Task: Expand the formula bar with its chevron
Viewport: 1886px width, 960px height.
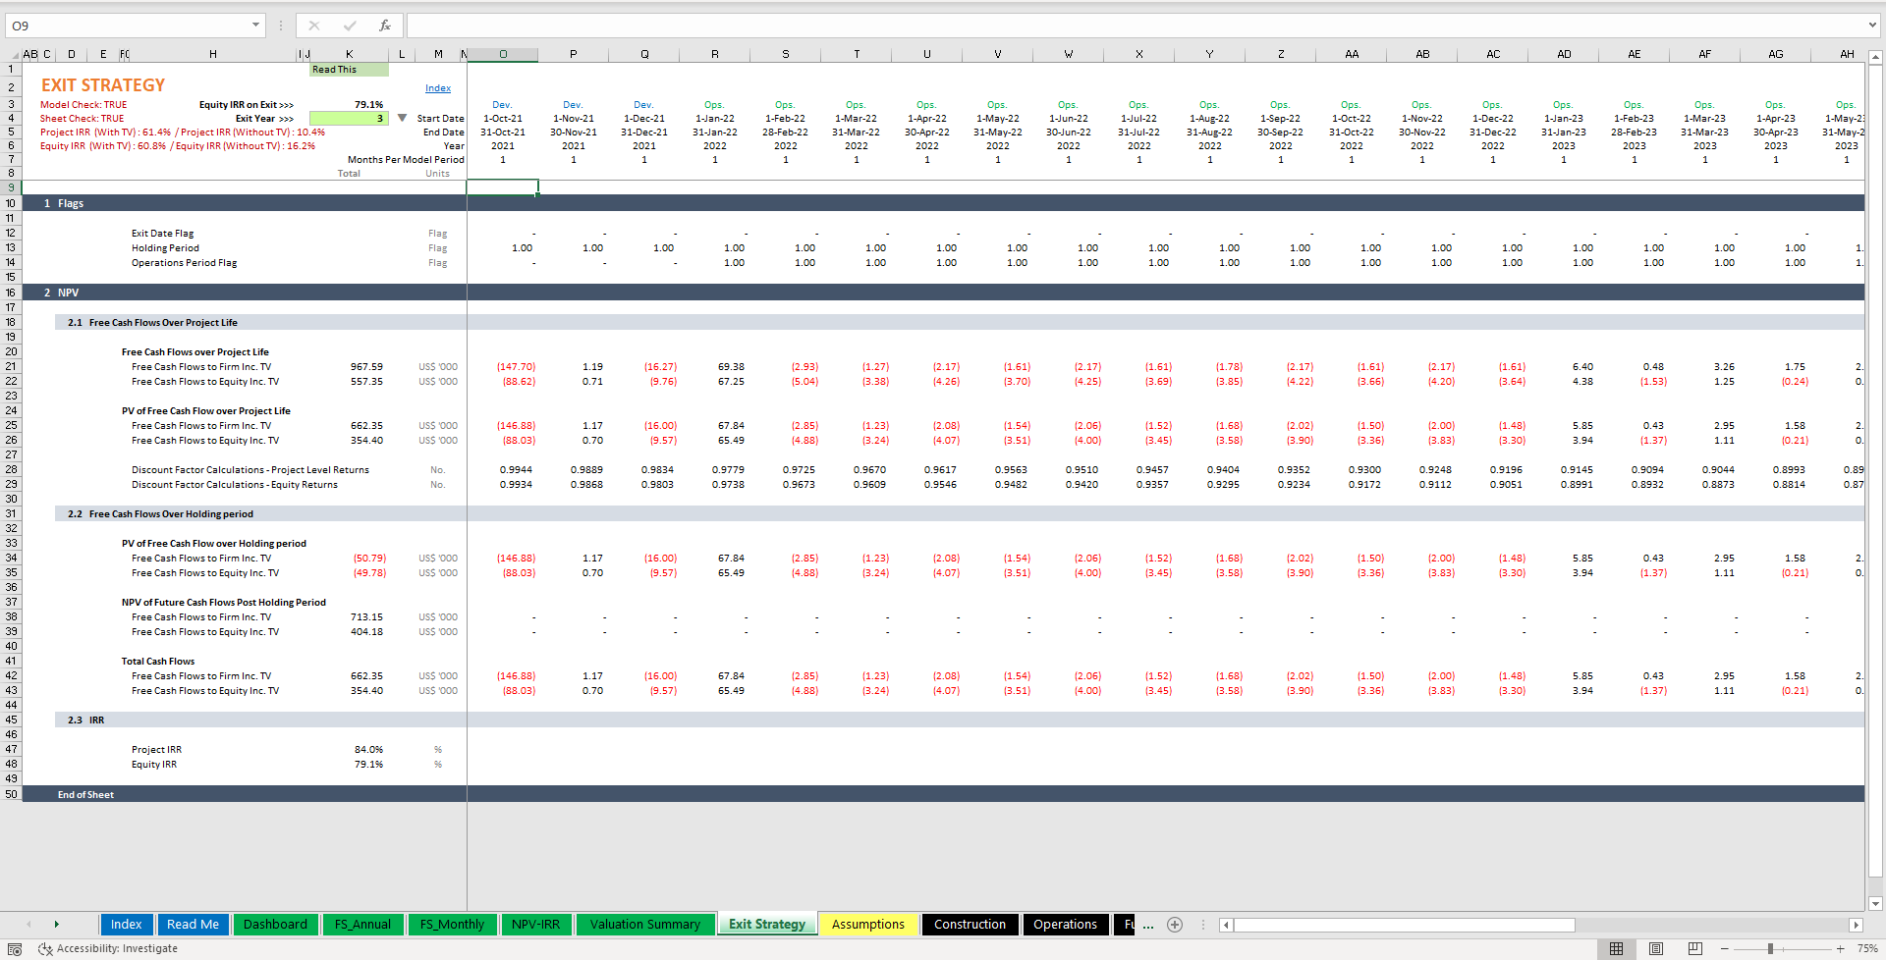Action: pyautogui.click(x=1874, y=25)
